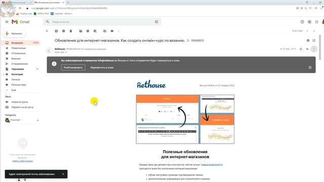This screenshot has width=324, height=182.
Task: Click the Gmail logo
Action: click(x=20, y=22)
